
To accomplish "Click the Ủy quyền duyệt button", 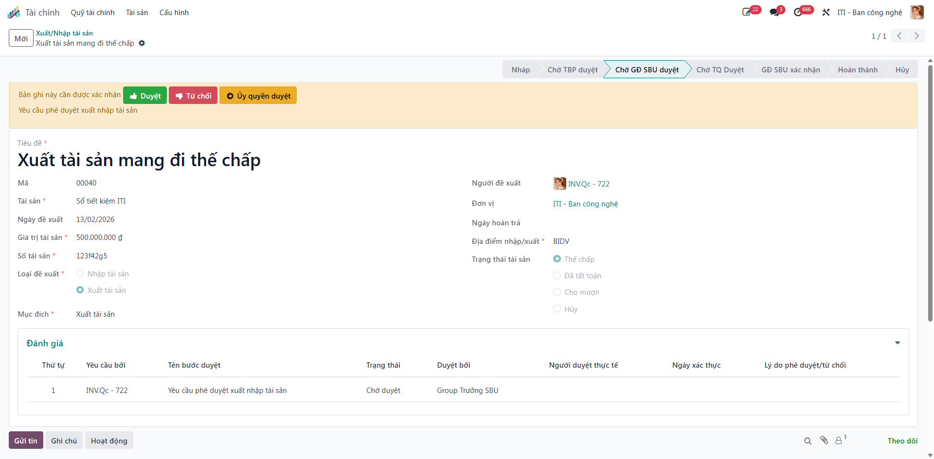I will [258, 96].
